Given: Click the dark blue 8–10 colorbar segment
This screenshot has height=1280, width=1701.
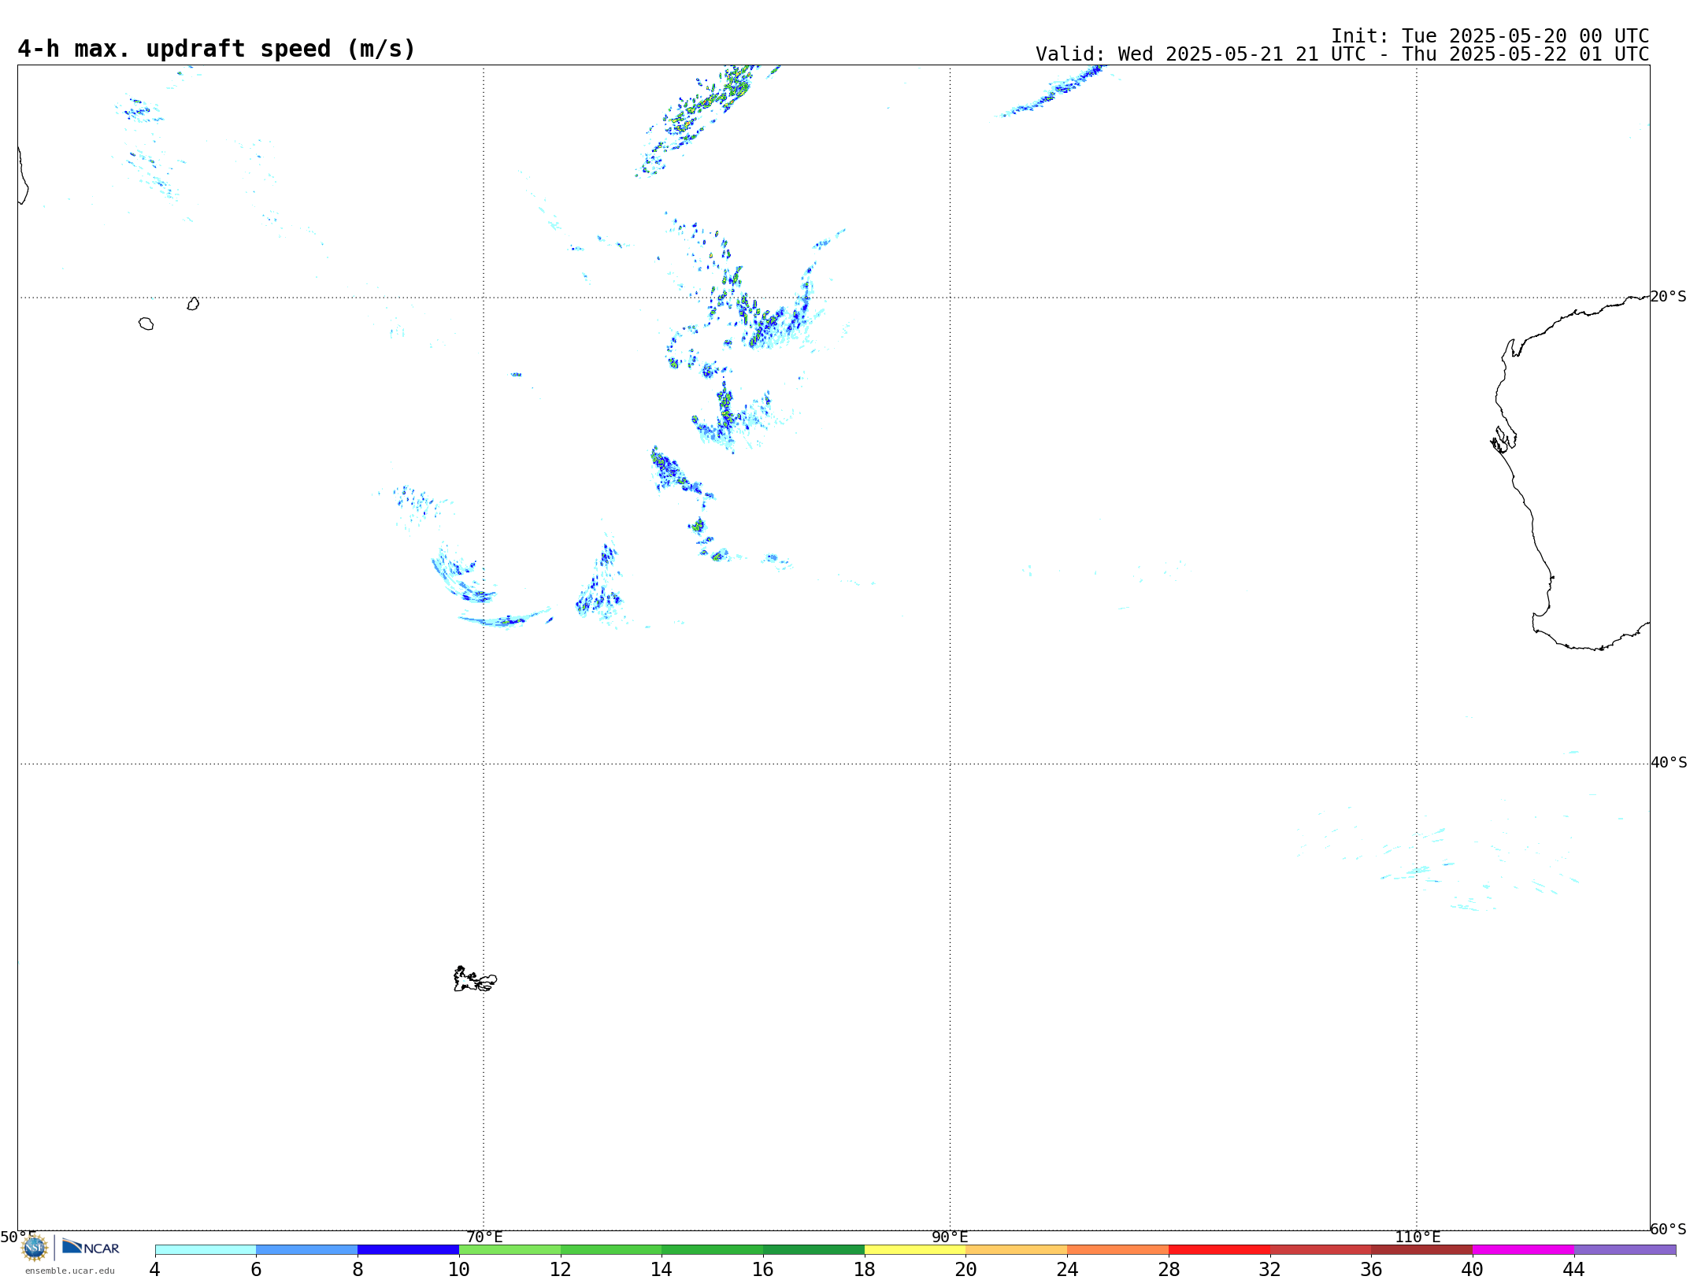Looking at the screenshot, I should tap(408, 1250).
